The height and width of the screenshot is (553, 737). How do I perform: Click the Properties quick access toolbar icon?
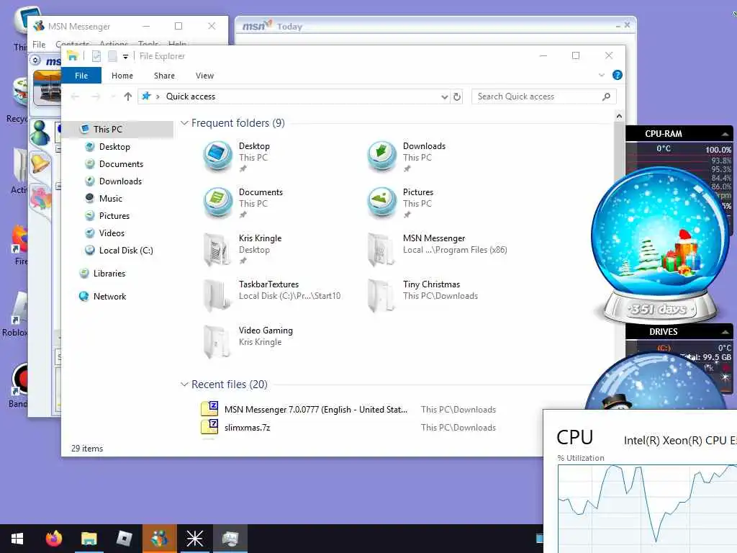point(96,56)
